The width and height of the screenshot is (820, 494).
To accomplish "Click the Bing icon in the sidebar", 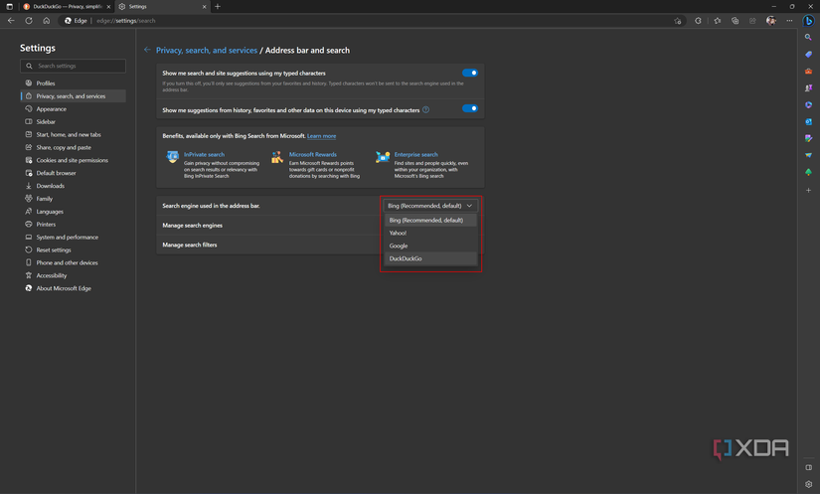I will (x=808, y=20).
